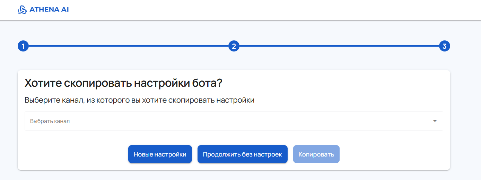Expand channel list using the caret arrow
The height and width of the screenshot is (180, 481).
(x=435, y=121)
